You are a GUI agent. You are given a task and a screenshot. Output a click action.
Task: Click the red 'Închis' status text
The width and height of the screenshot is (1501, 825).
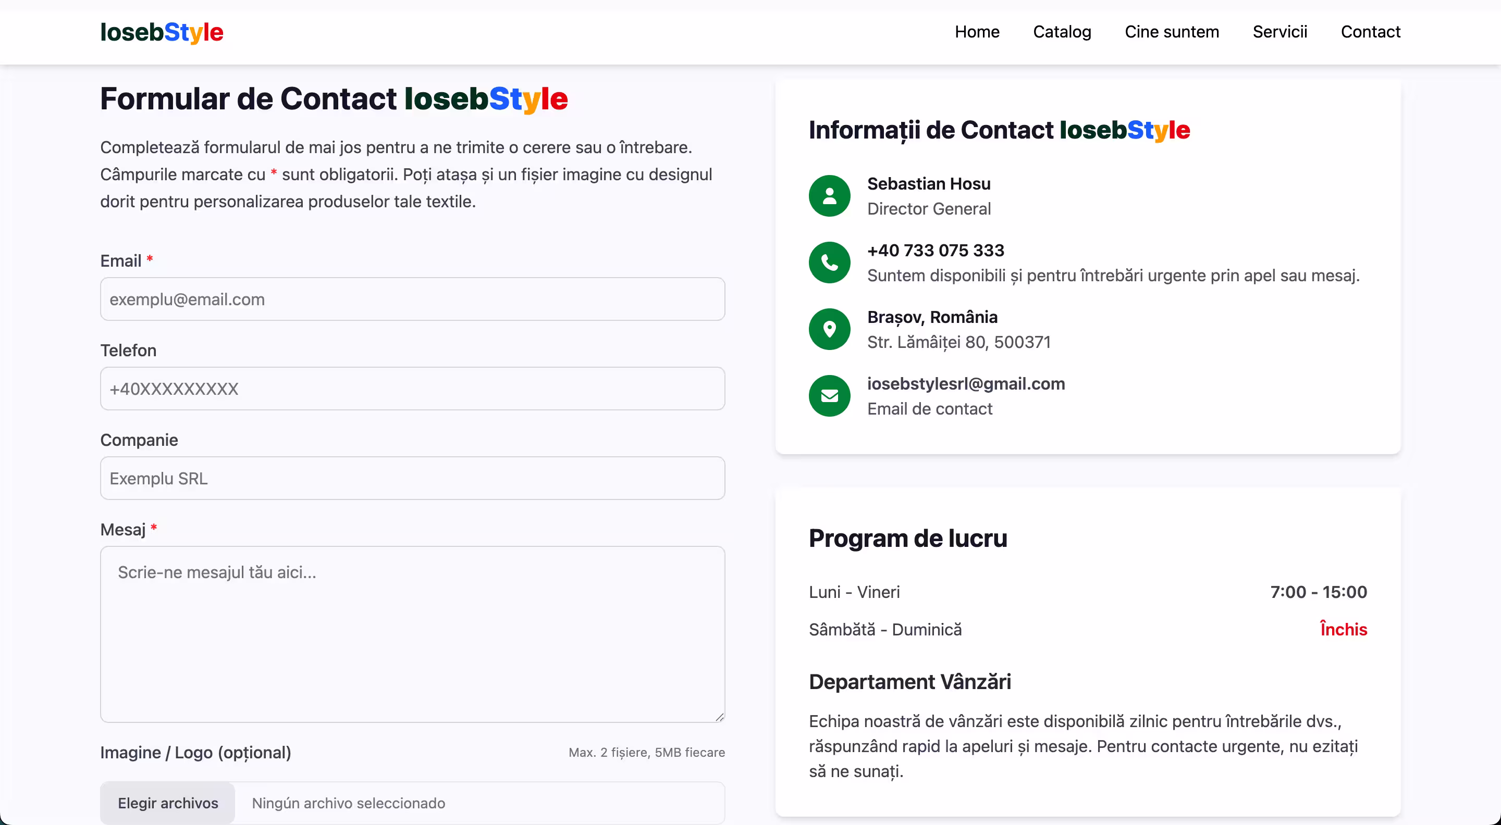click(1344, 629)
